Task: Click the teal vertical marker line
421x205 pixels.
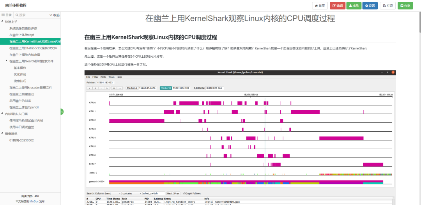Action: click(x=265, y=142)
